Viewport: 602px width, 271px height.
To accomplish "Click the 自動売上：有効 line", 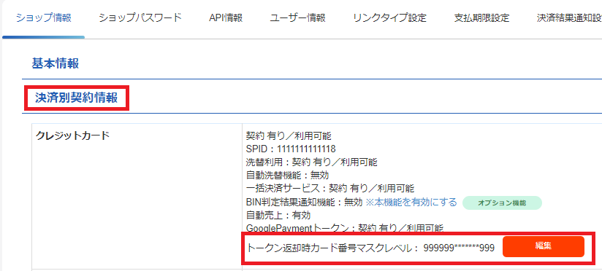I will tap(278, 215).
